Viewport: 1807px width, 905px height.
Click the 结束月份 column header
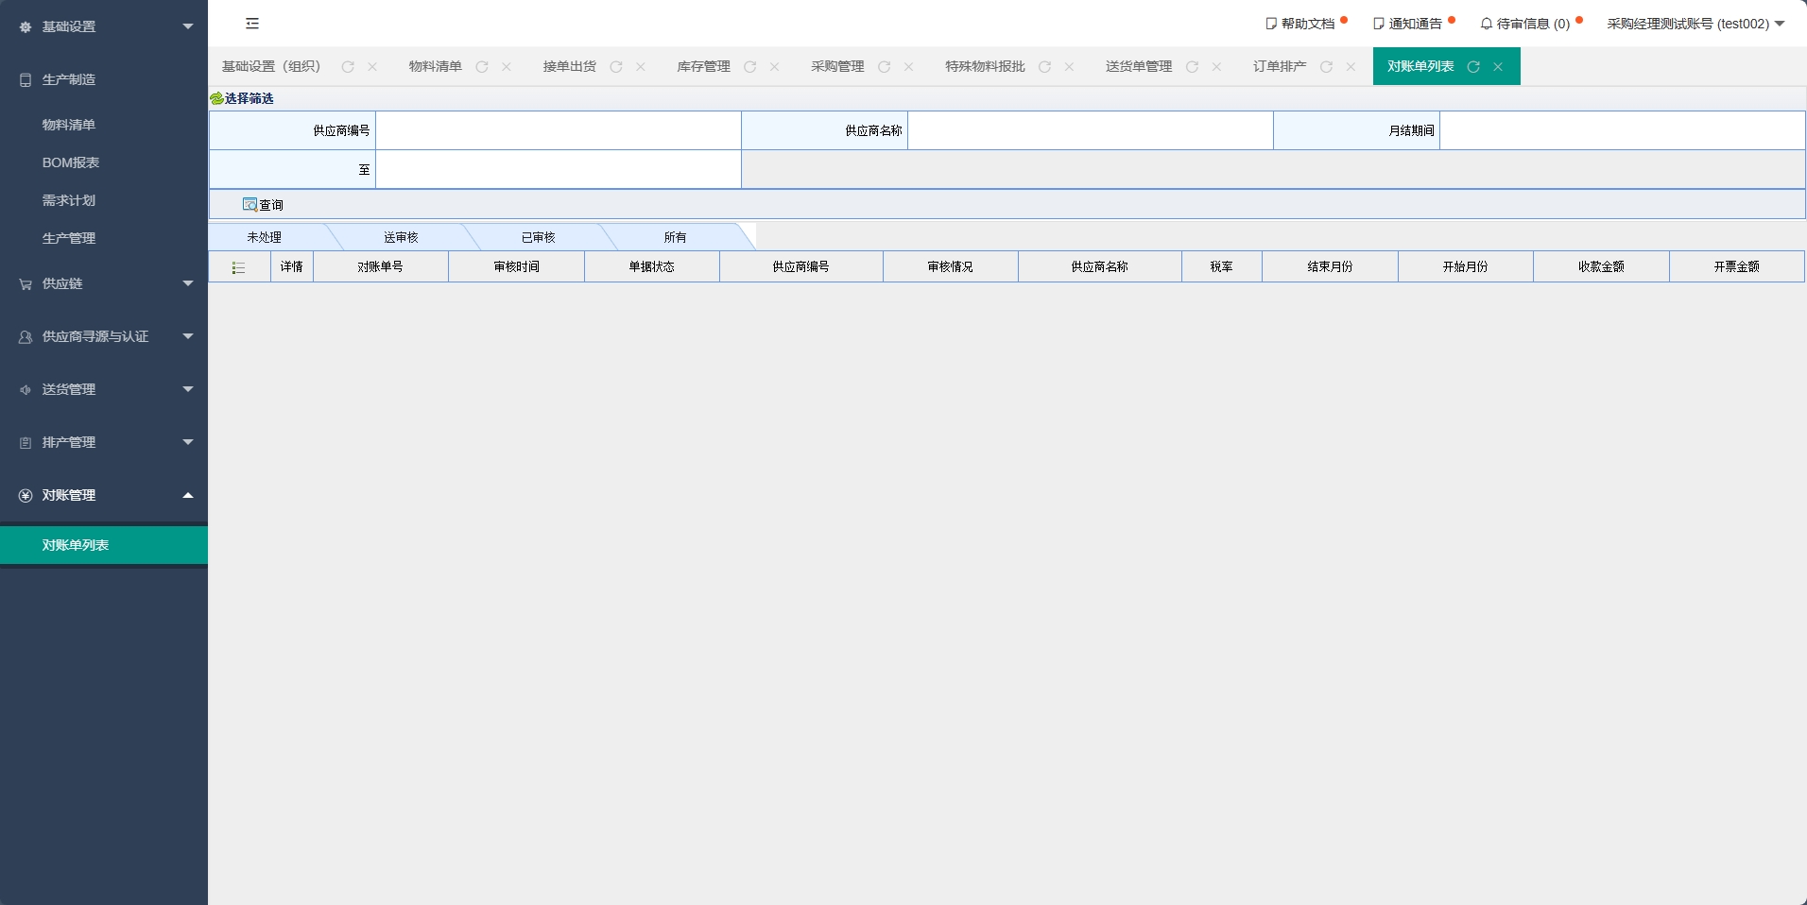coord(1331,266)
